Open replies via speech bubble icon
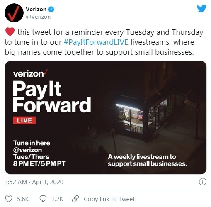The image size is (211, 207). point(43,199)
